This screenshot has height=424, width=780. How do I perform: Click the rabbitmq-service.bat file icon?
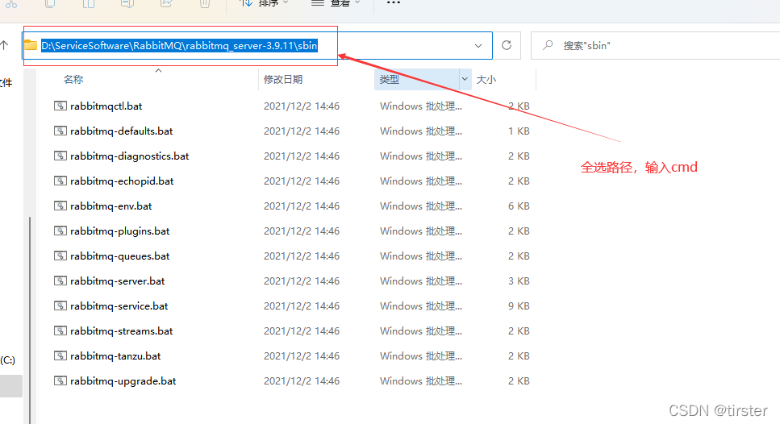[x=60, y=306]
